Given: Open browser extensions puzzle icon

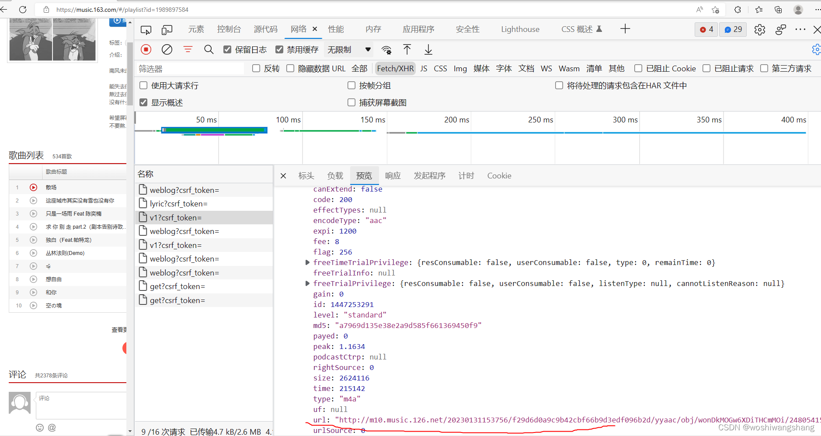Looking at the screenshot, I should tap(738, 10).
